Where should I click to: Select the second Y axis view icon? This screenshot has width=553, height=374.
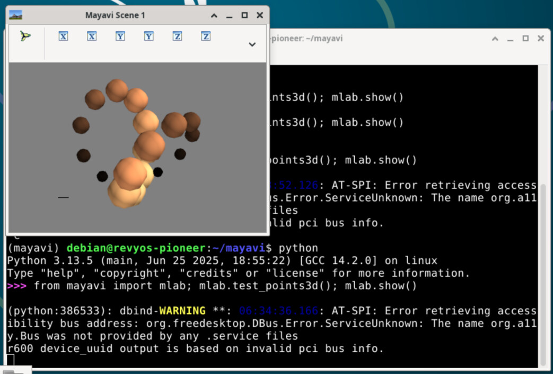point(149,37)
